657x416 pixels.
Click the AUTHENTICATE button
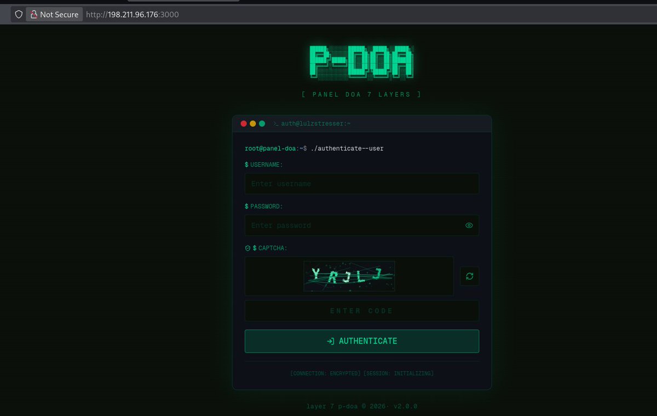362,341
